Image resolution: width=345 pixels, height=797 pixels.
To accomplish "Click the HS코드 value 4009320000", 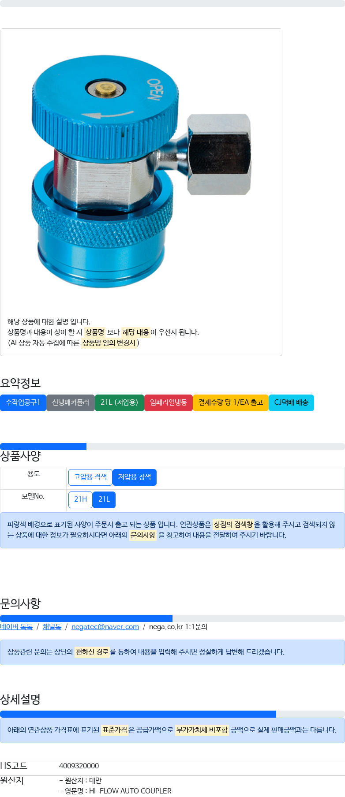I will tap(79, 766).
